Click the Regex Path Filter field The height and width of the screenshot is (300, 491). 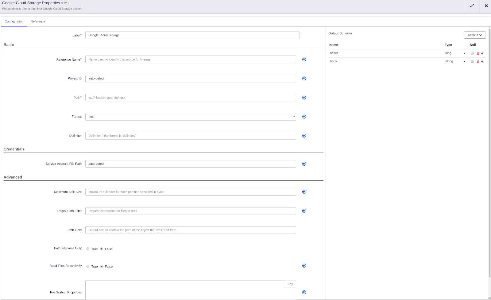[x=191, y=211]
